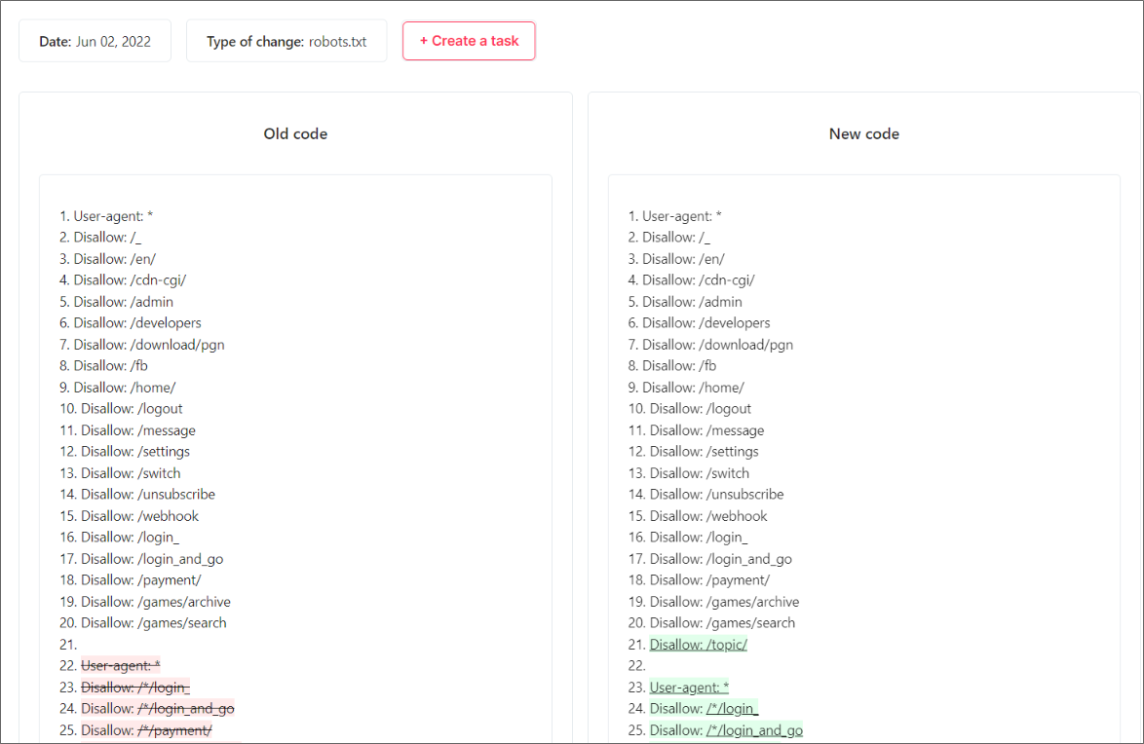This screenshot has width=1144, height=744.
Task: Open the Date filter showing Jun 02, 2022
Action: (95, 40)
